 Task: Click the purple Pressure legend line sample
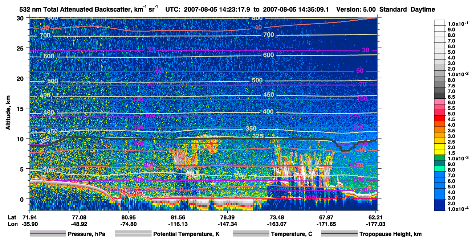click(x=48, y=234)
